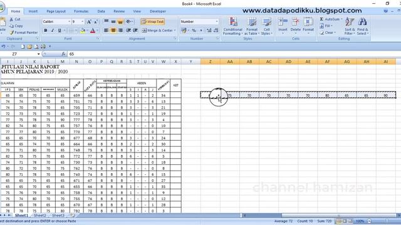Screen dimensions: 401x225
Task: Apply top vertical alignment
Action: (x=107, y=22)
